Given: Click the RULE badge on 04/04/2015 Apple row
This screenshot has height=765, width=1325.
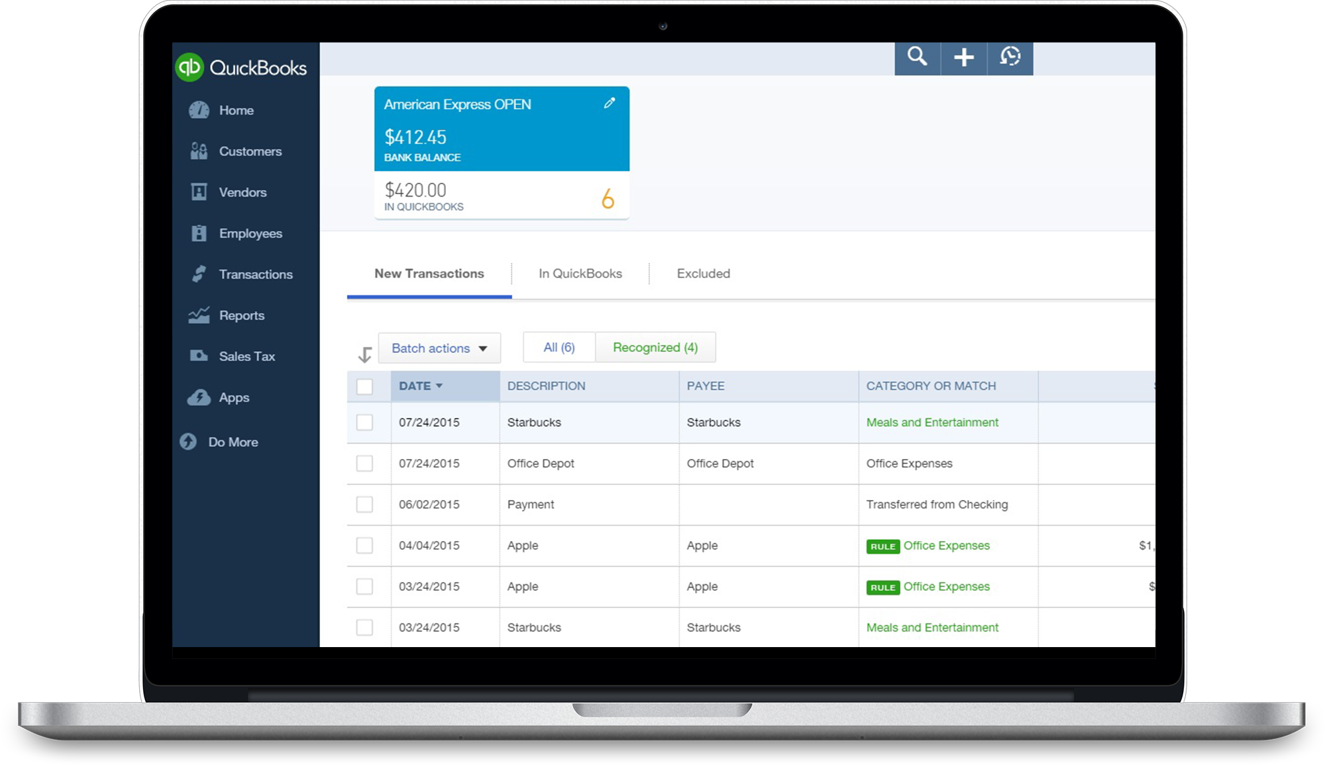Looking at the screenshot, I should click(882, 546).
